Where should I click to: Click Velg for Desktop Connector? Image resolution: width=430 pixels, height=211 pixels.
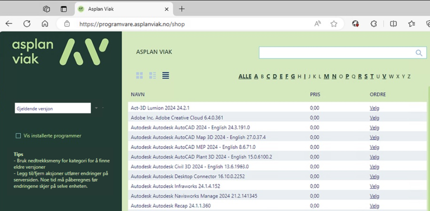[374, 176]
